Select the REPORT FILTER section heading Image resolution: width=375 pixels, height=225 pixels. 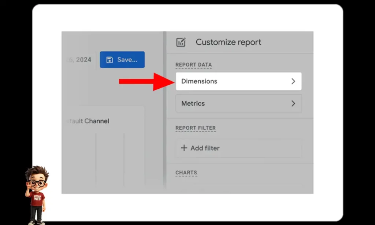point(196,128)
